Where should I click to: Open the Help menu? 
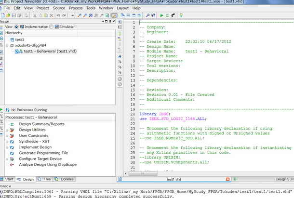click(136, 8)
